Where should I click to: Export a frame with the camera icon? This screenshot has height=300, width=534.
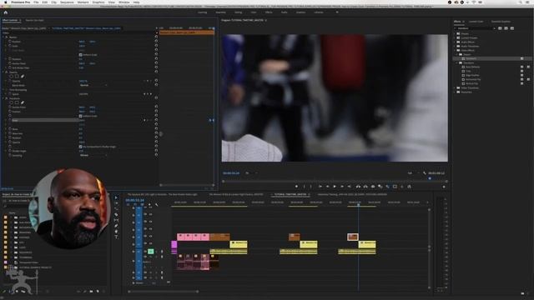click(373, 187)
